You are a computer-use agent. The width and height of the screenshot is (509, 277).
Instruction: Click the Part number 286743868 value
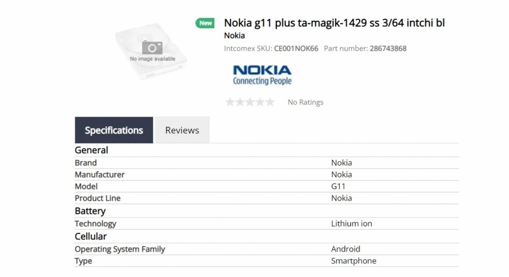click(388, 49)
